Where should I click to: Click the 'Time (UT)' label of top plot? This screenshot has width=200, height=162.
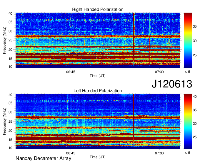click(98, 76)
